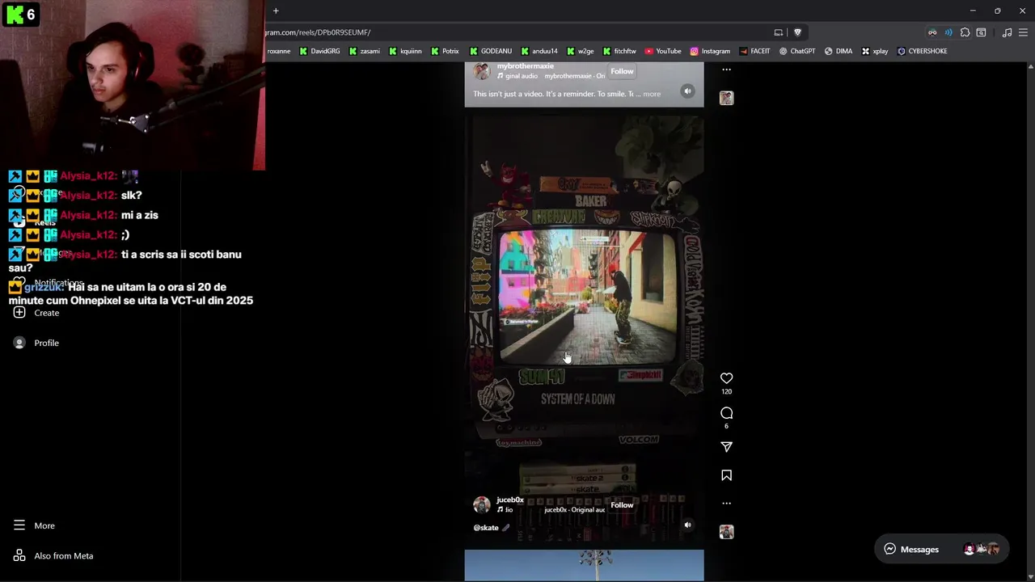
Task: Click the green glasses-face extension icon
Action: coord(932,32)
